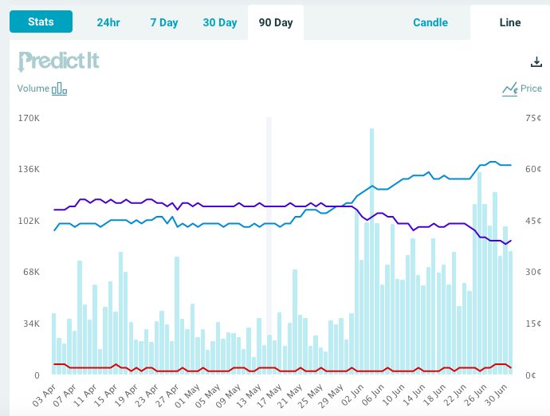
Task: Click the 02 Jun date label
Action: pos(351,392)
